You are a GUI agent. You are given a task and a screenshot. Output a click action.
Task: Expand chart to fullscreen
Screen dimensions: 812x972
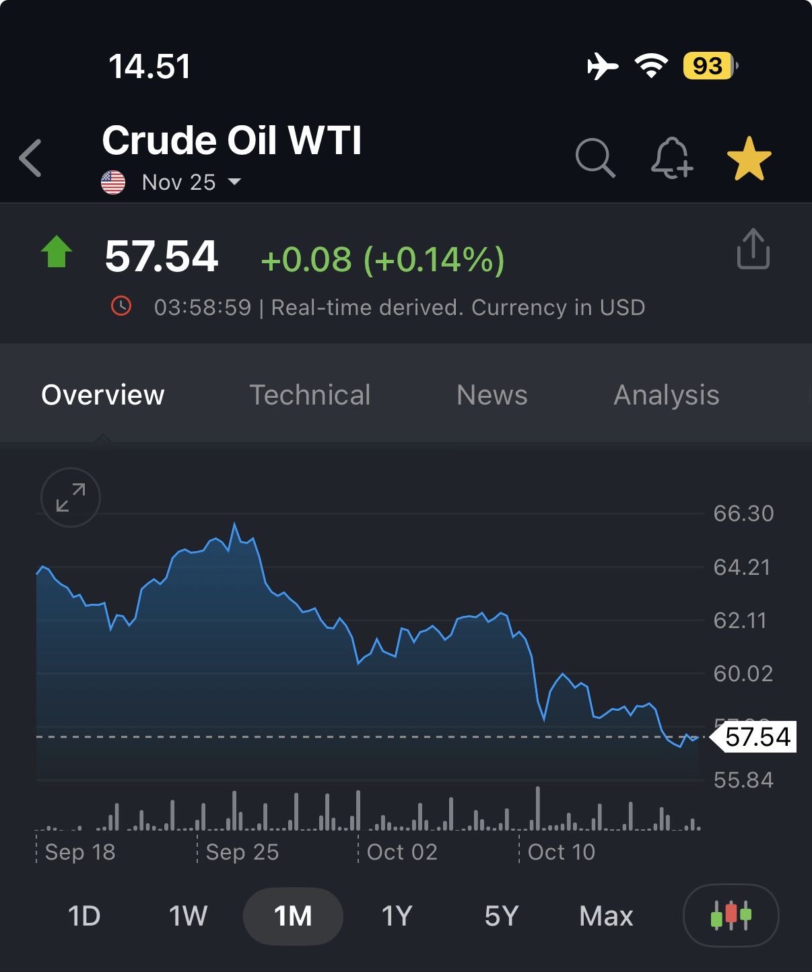pos(71,497)
